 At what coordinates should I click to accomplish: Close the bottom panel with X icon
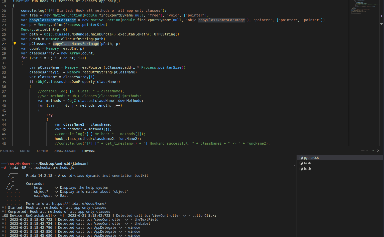(x=378, y=151)
